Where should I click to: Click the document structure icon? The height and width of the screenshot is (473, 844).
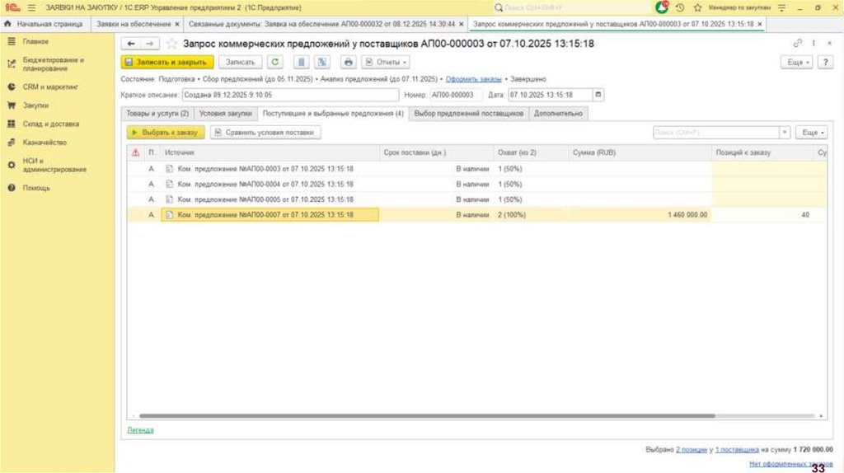[302, 62]
